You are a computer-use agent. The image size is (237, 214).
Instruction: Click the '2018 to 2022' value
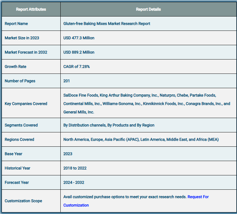click(x=75, y=168)
